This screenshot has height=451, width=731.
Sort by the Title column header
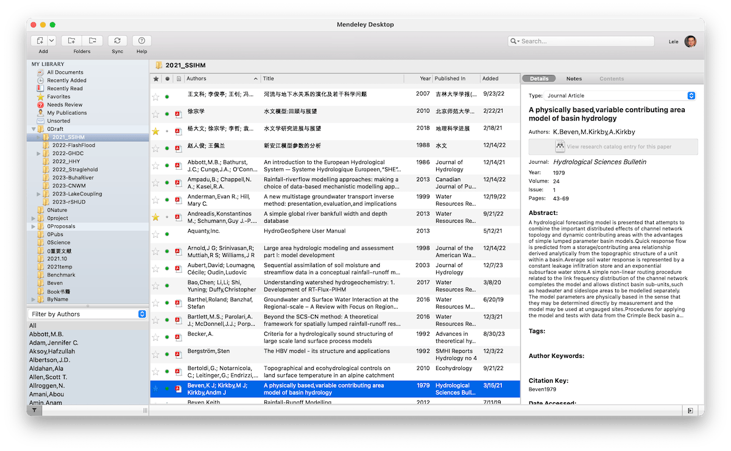pyautogui.click(x=333, y=79)
